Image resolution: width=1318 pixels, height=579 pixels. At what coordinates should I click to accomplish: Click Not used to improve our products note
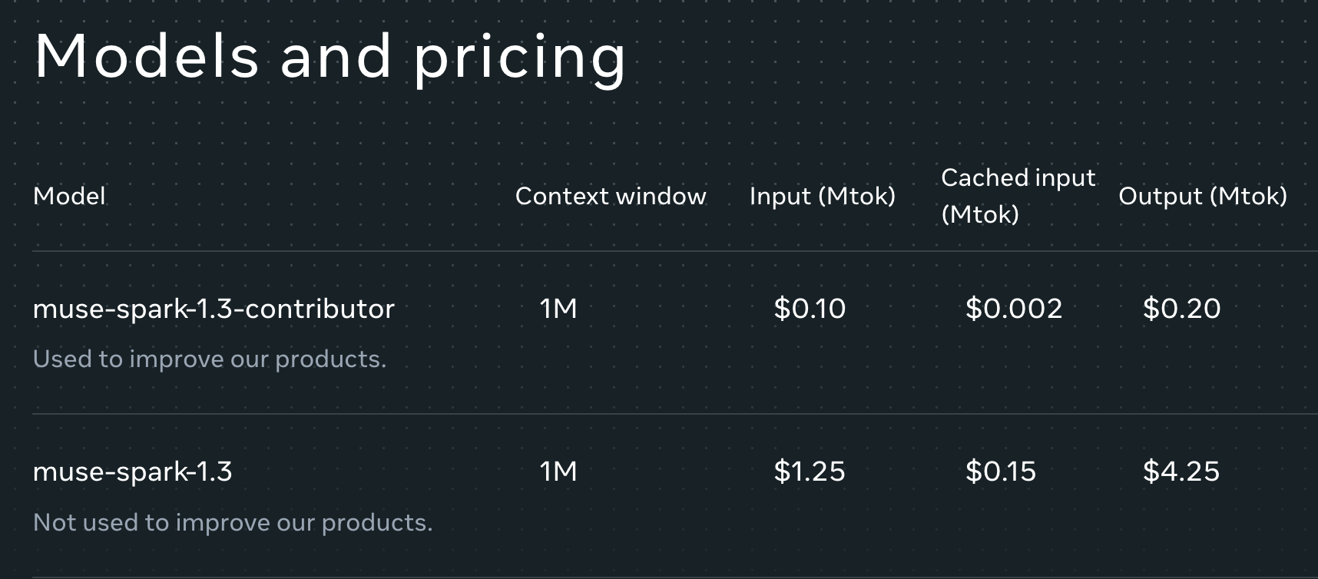click(x=233, y=523)
